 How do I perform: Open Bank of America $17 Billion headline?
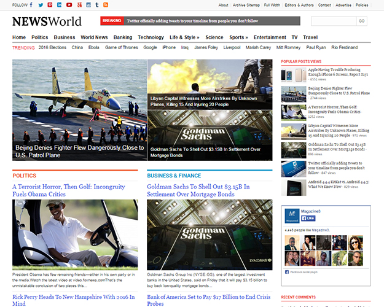209,300
